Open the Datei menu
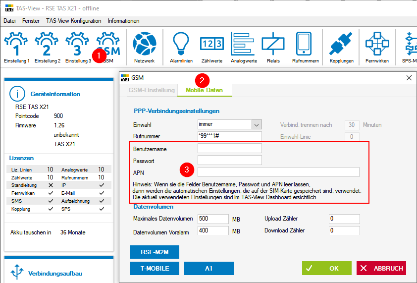This screenshot has height=283, width=417. (9, 21)
